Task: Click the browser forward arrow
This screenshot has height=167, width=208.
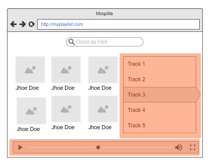Action: coord(23,24)
